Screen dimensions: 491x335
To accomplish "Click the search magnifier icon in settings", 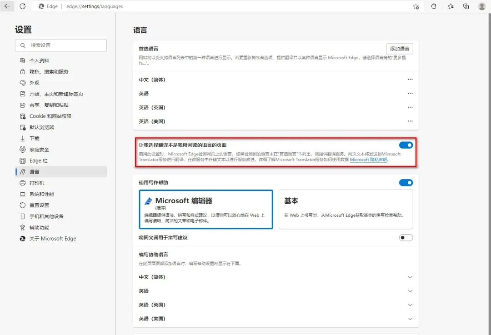I will click(x=23, y=45).
